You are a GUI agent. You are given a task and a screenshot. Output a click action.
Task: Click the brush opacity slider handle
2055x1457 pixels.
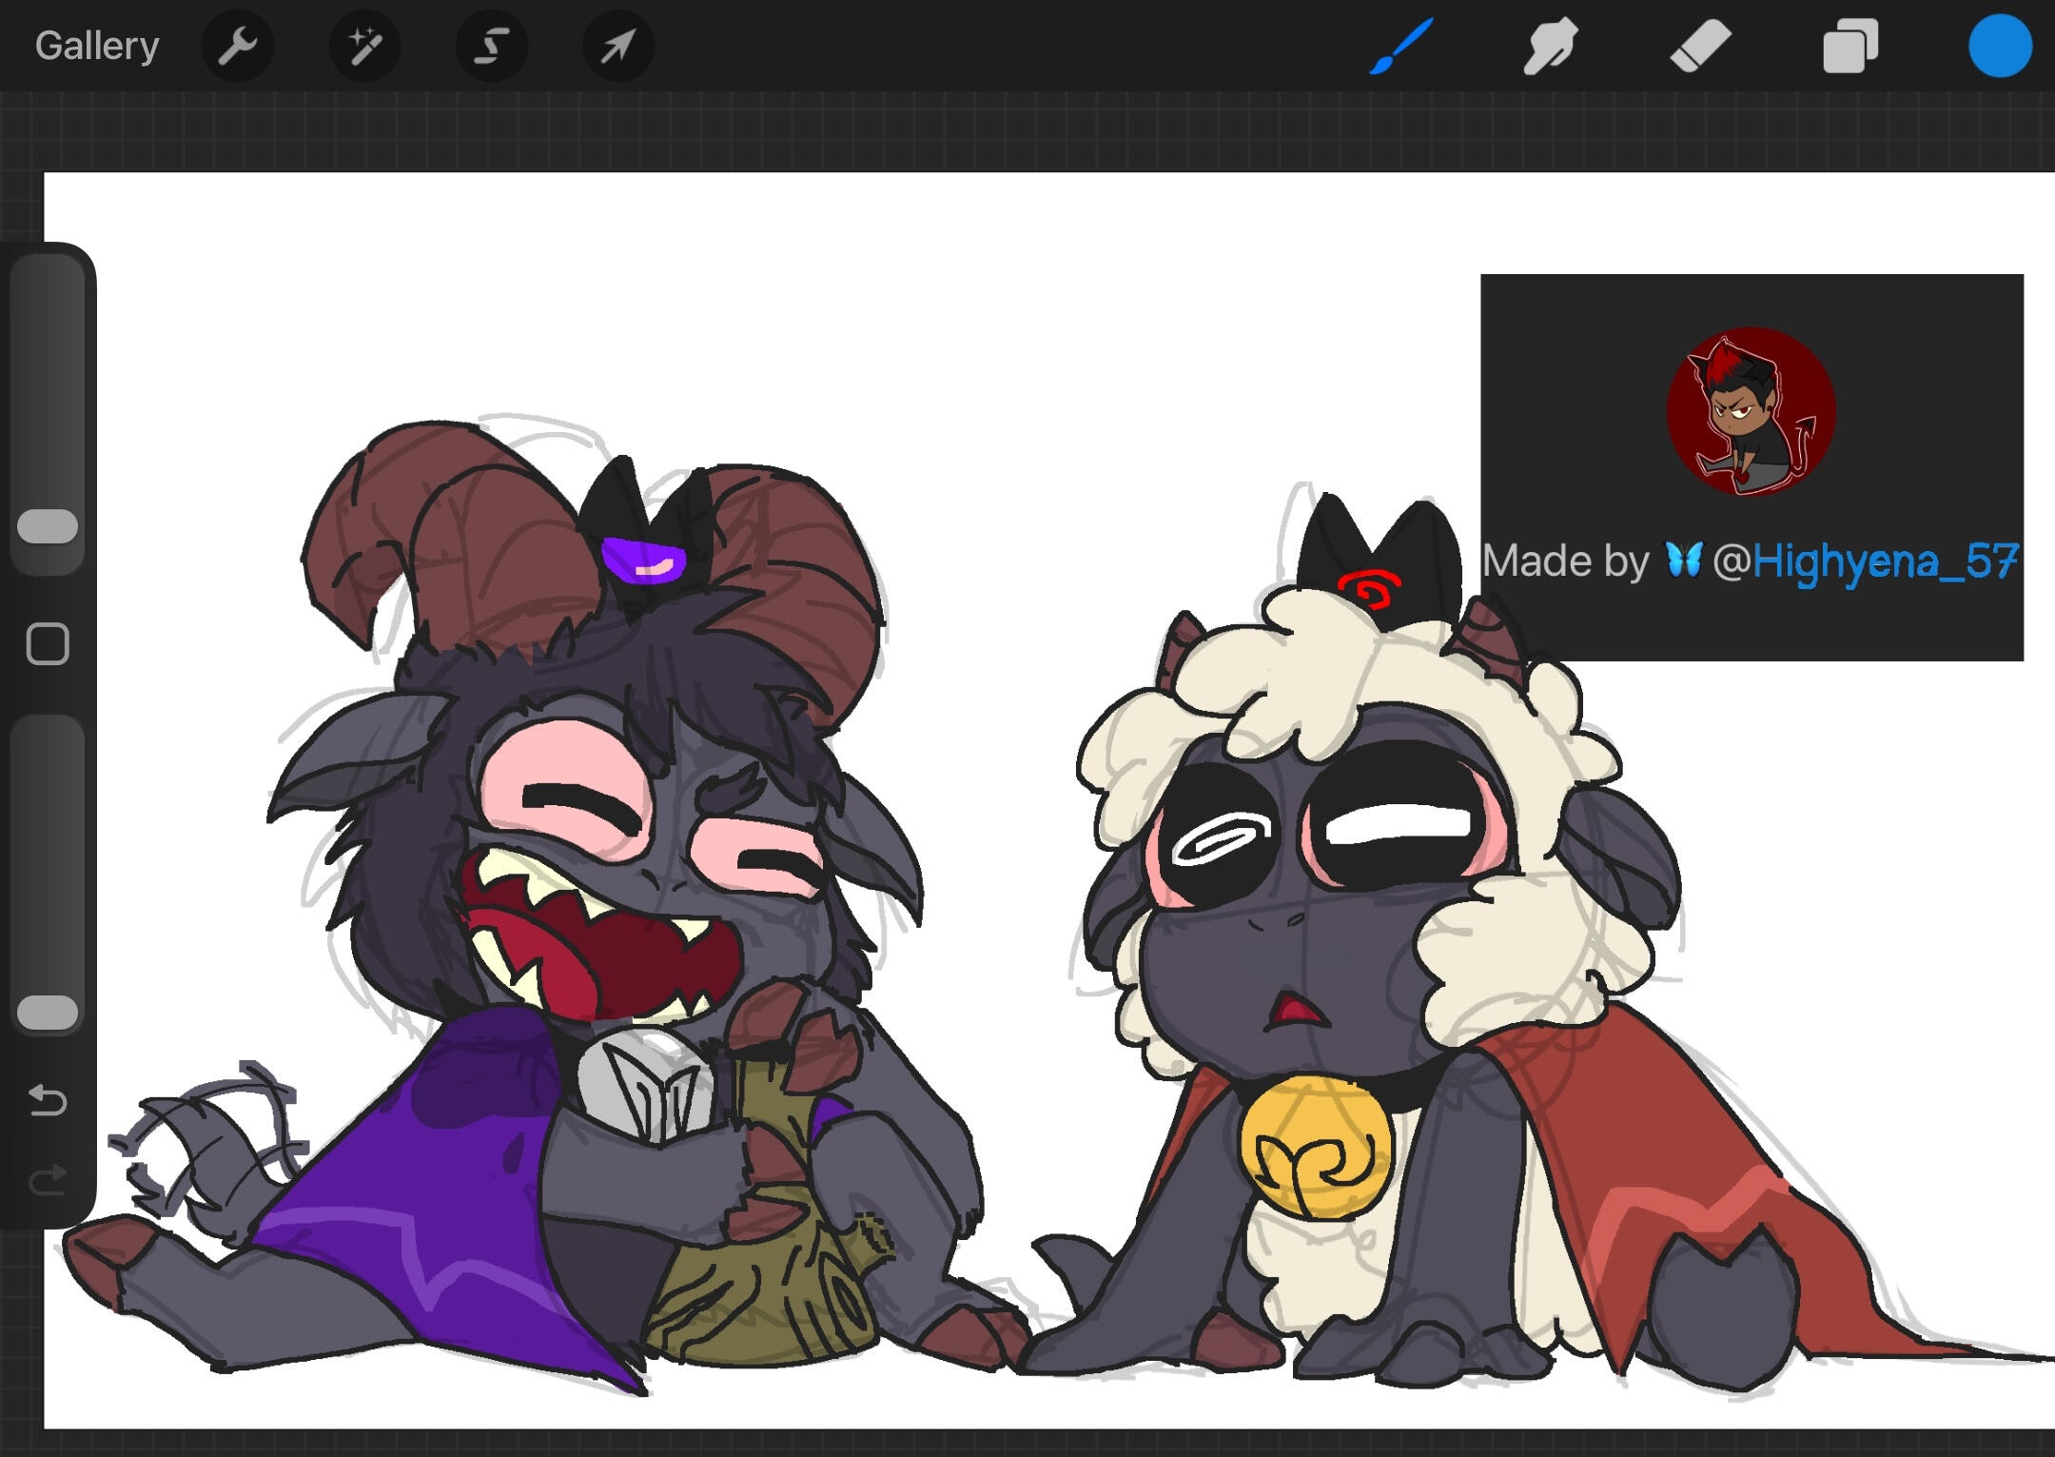tap(48, 1013)
